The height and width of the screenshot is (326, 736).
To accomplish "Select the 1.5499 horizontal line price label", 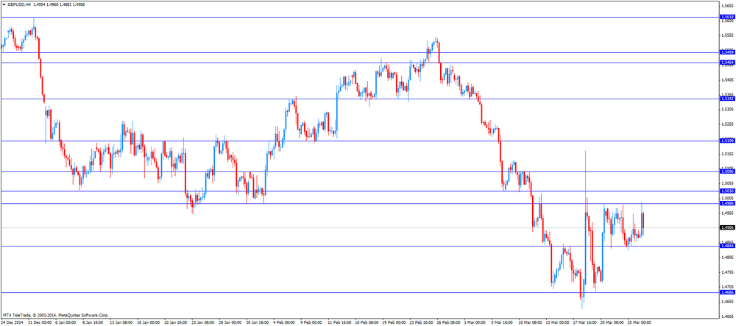I will click(x=726, y=52).
